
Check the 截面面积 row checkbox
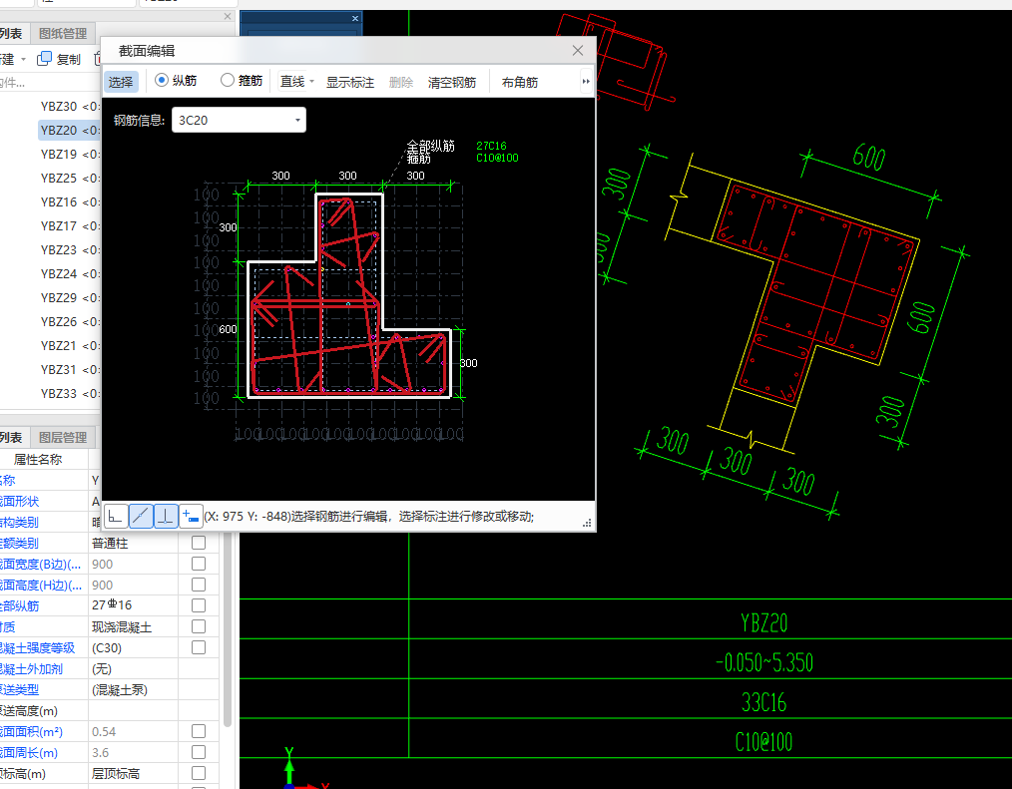coord(199,731)
